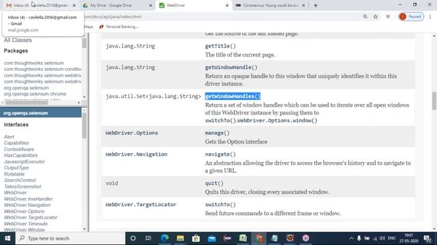Viewport: 437px width, 245px height.
Task: Open the TakesScreenshot interface
Action: click(x=23, y=186)
